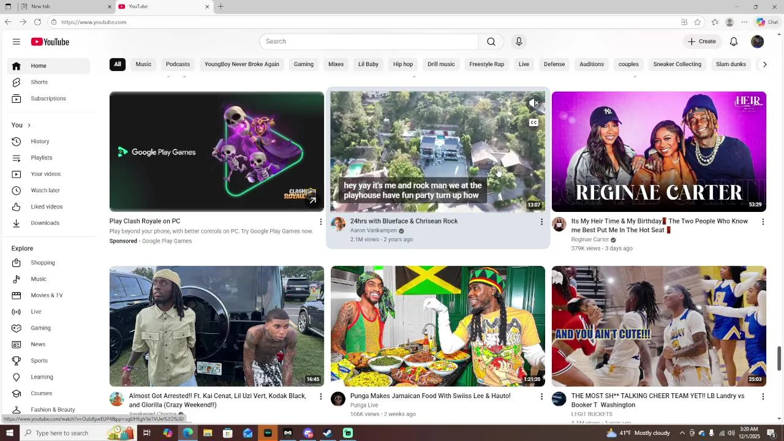This screenshot has width=784, height=441.
Task: Open Learning under Explore
Action: [x=42, y=377]
